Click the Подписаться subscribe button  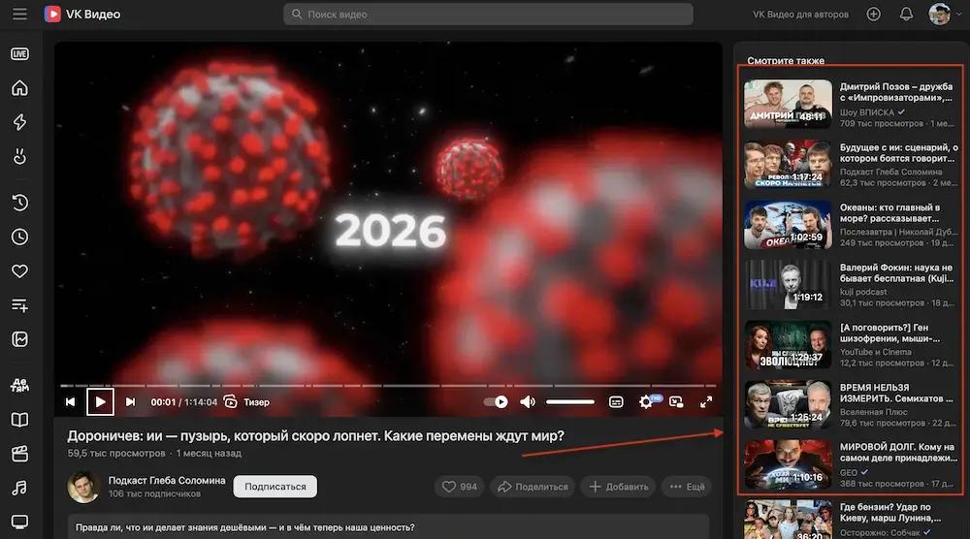275,487
